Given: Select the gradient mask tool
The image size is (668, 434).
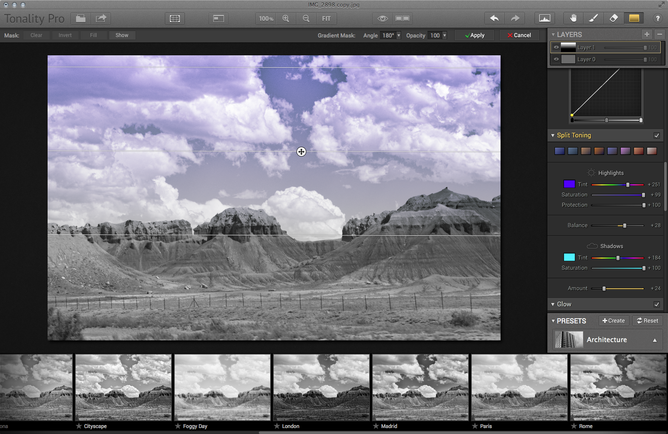Looking at the screenshot, I should coord(634,18).
